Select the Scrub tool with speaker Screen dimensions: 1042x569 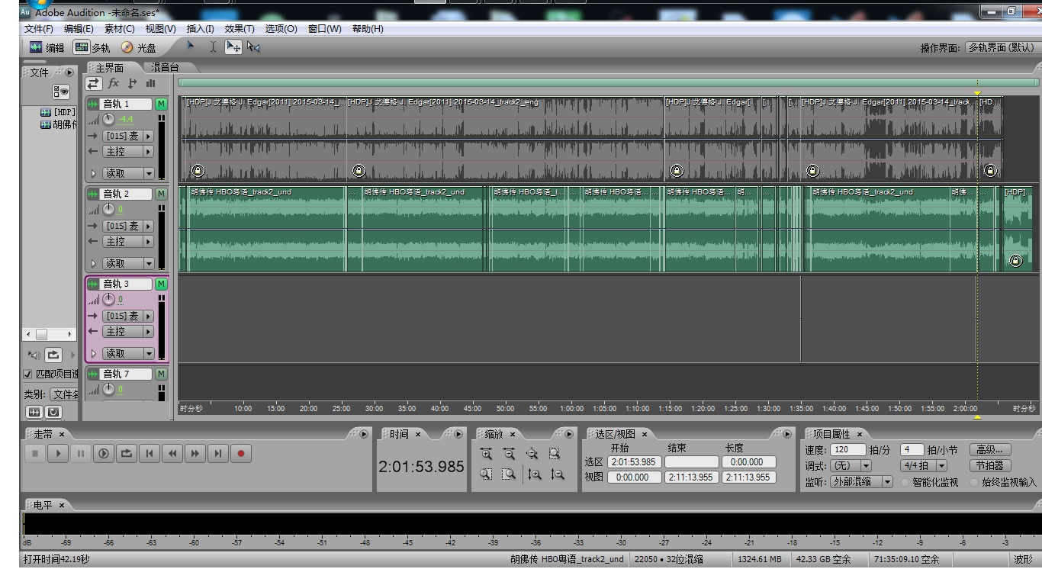pos(253,47)
